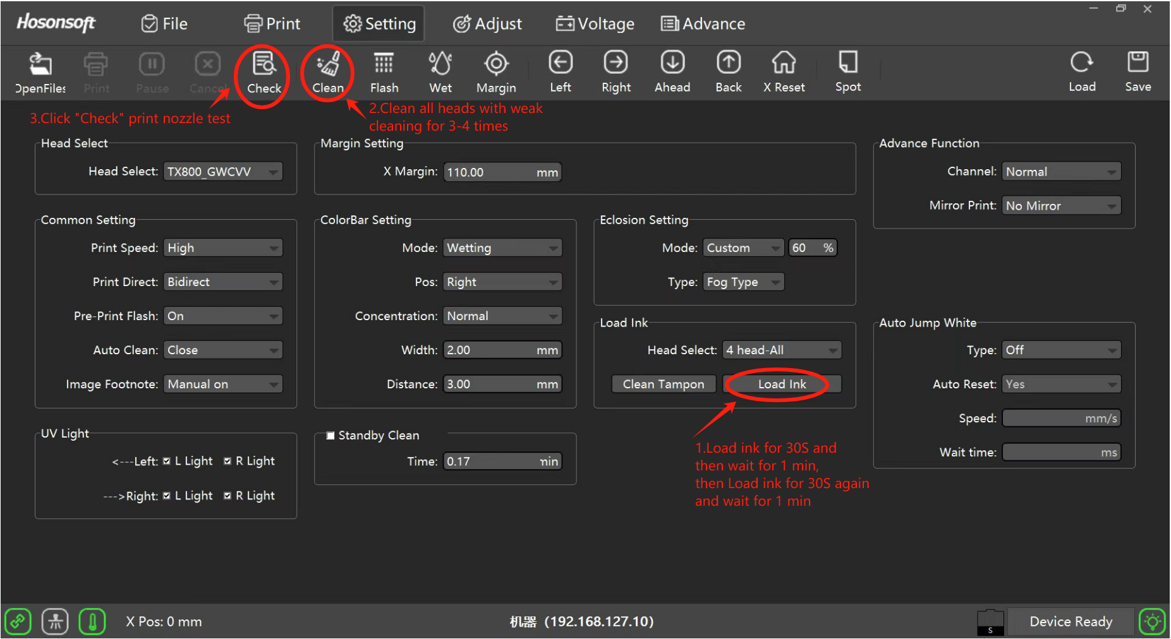Screen dimensions: 1171x639
Task: Select the Flash toolbar icon
Action: 384,64
